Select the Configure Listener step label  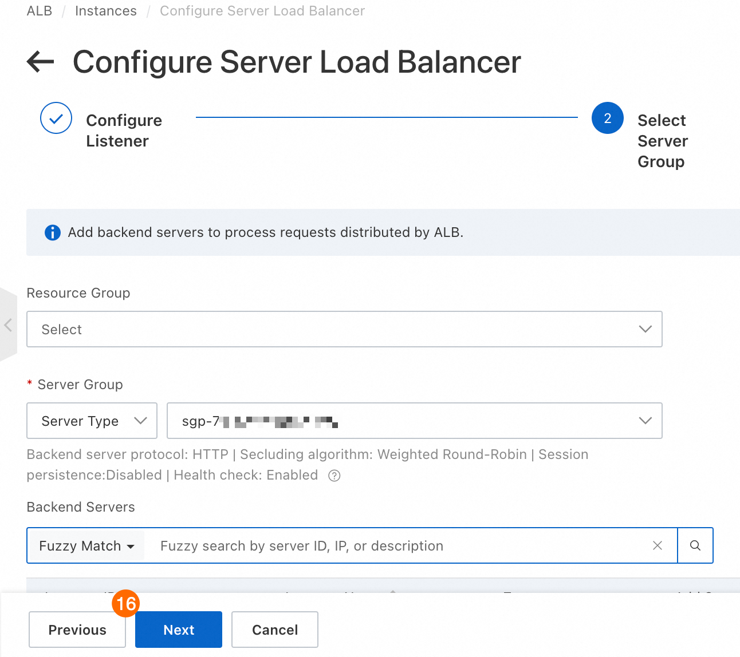click(124, 130)
